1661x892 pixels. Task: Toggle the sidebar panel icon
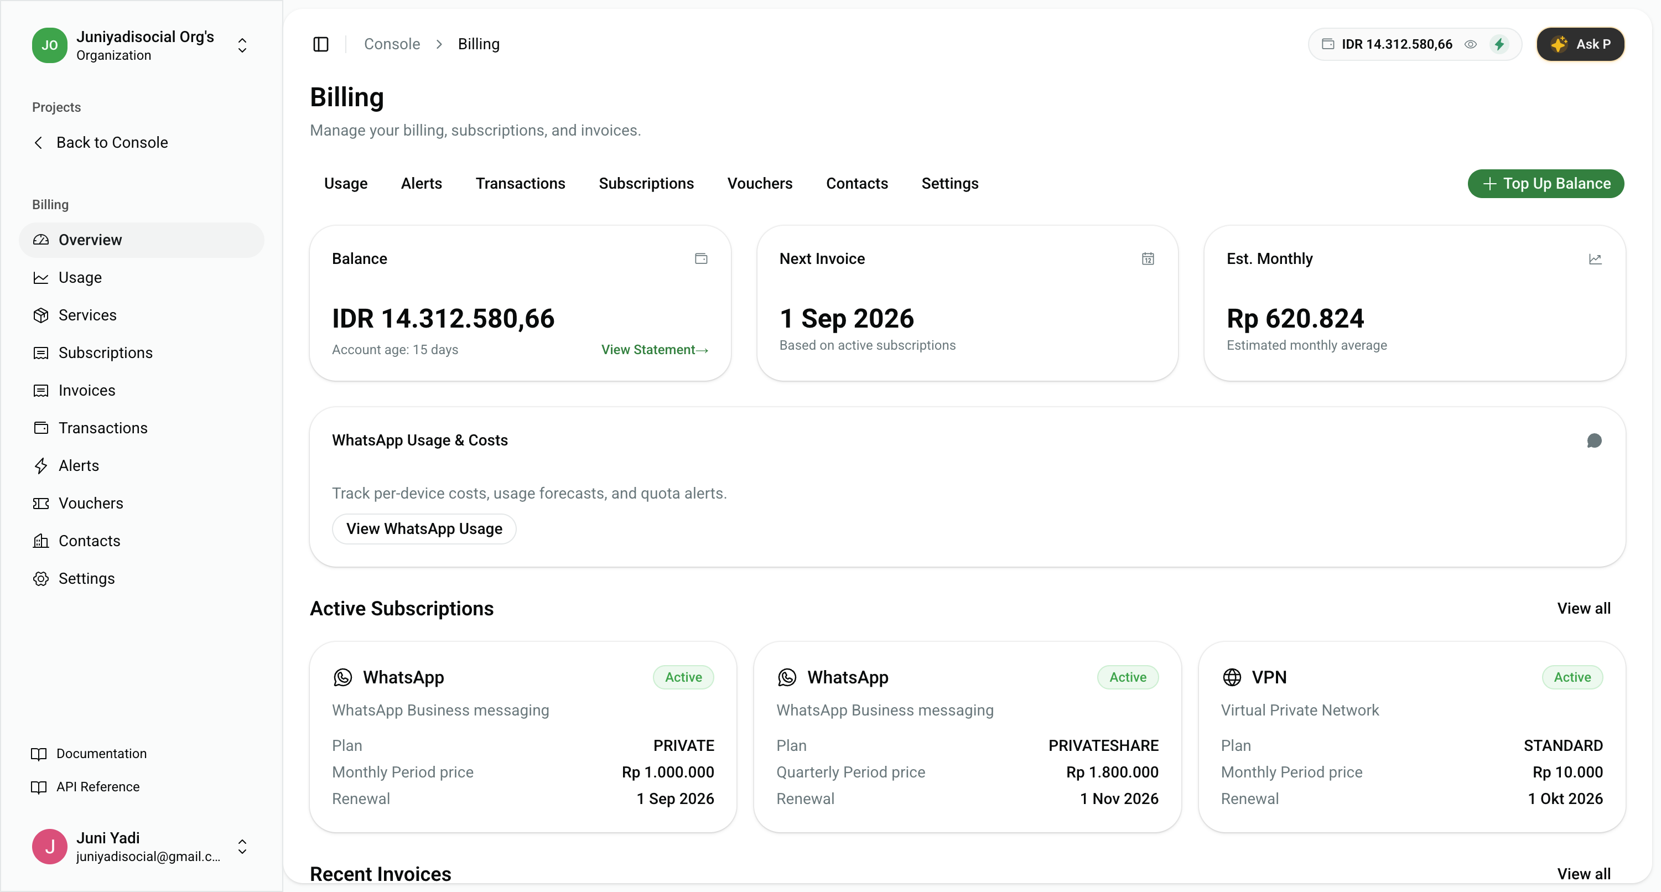tap(320, 44)
